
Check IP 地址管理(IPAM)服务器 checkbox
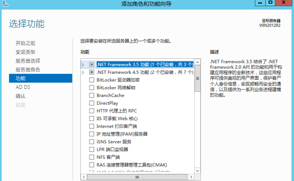point(92,134)
